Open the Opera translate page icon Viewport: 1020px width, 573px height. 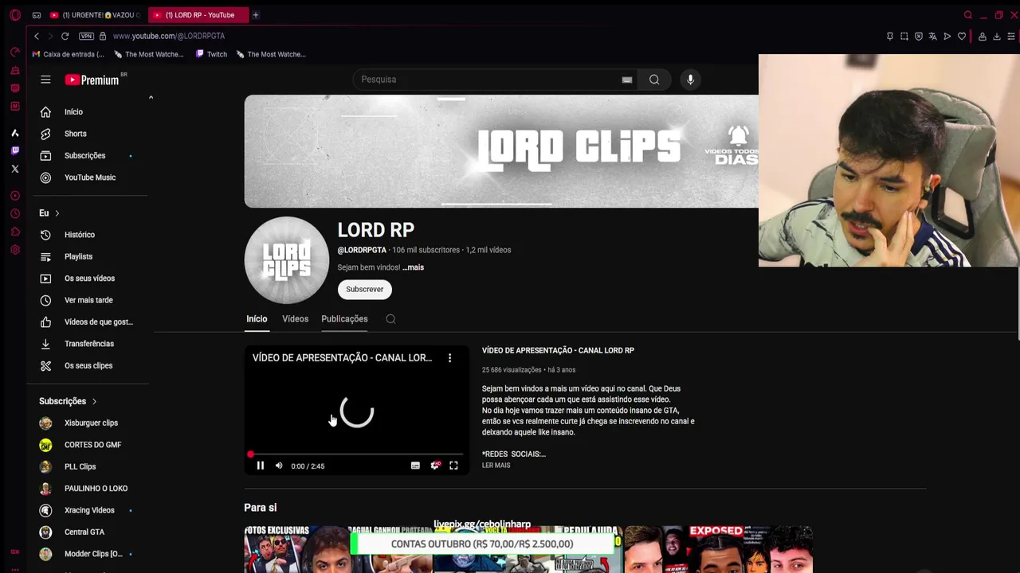[x=932, y=36]
